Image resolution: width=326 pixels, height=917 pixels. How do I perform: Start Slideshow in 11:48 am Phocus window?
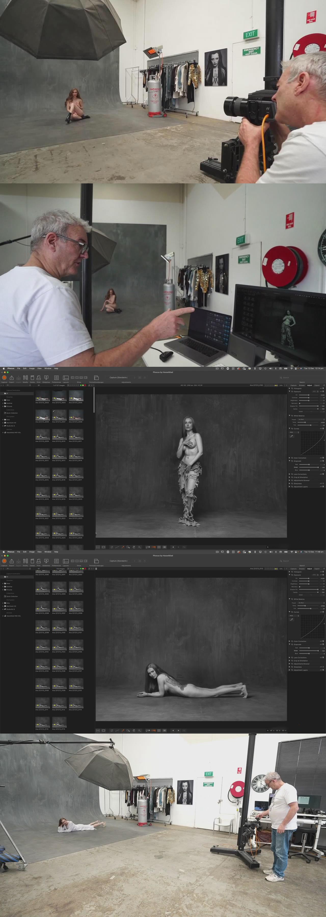coord(46,561)
